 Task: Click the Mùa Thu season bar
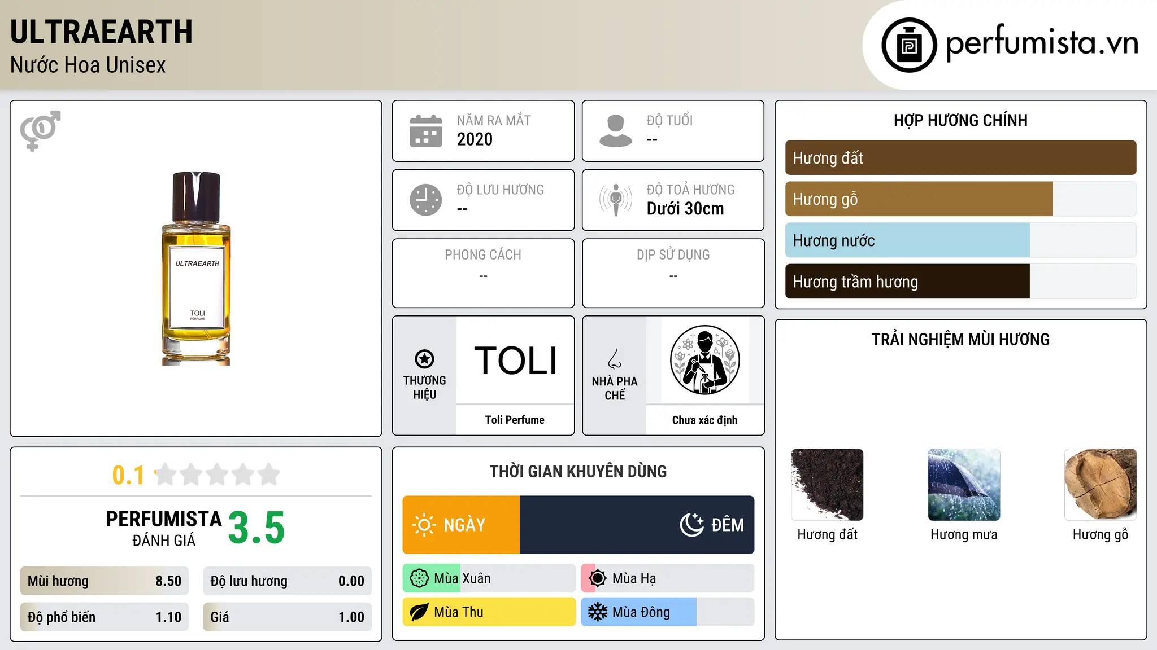(x=489, y=612)
